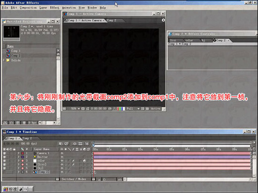Viewport: 258px width, 193px height.
Task: Click the Name column header in Project panel
Action: pyautogui.click(x=10, y=46)
